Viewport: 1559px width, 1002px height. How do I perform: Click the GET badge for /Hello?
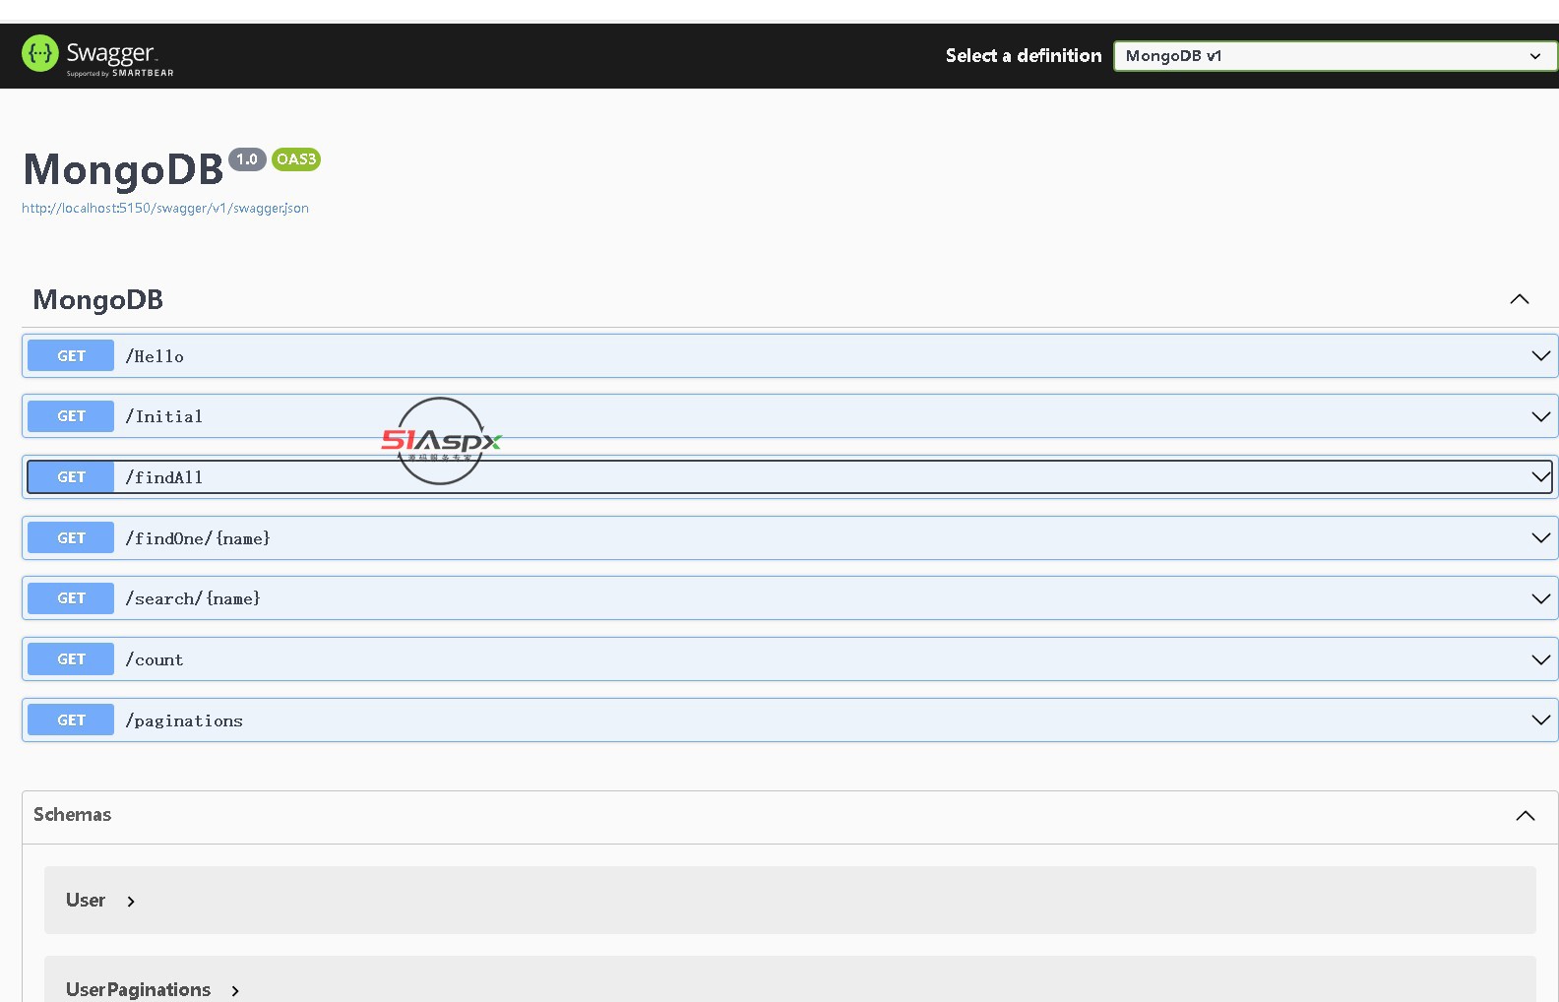click(x=71, y=356)
